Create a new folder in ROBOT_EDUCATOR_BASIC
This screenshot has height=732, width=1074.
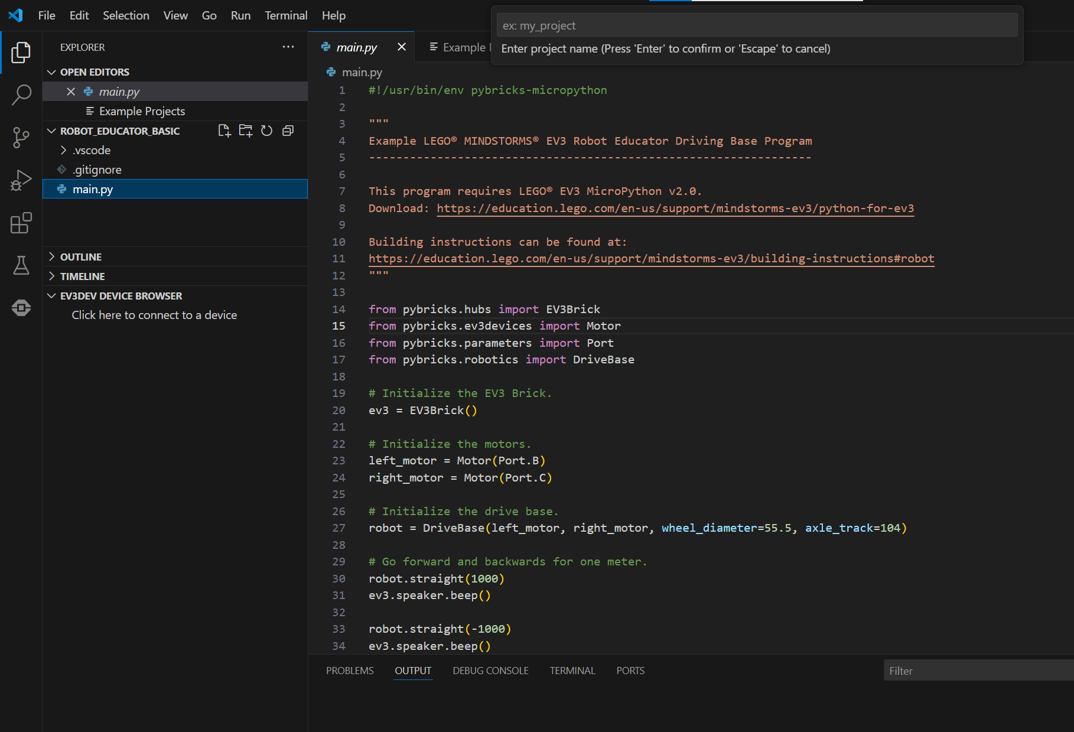pos(245,131)
